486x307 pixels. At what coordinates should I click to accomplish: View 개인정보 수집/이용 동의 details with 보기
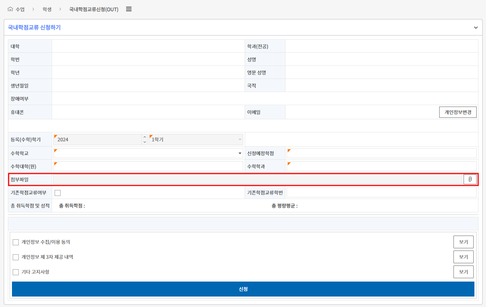(x=463, y=242)
